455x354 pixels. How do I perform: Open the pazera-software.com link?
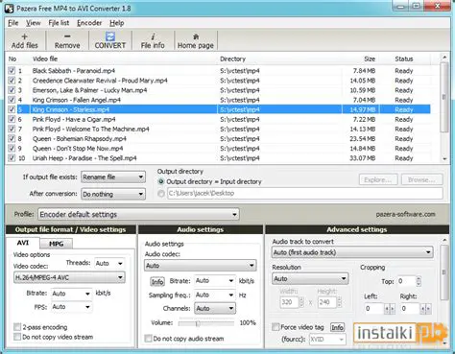tap(405, 214)
